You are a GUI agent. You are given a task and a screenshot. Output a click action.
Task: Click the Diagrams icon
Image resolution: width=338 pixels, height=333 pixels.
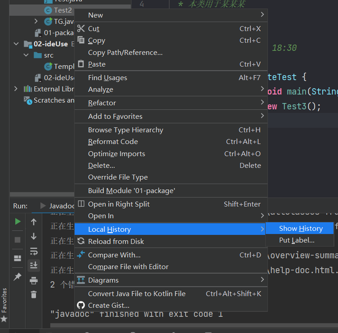click(81, 280)
